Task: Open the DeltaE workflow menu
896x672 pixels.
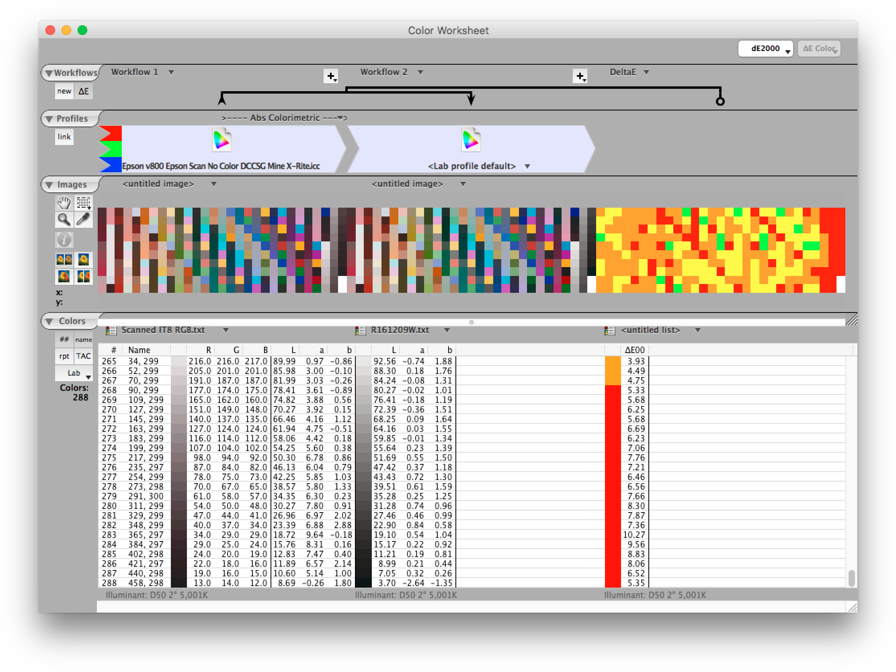Action: [646, 72]
